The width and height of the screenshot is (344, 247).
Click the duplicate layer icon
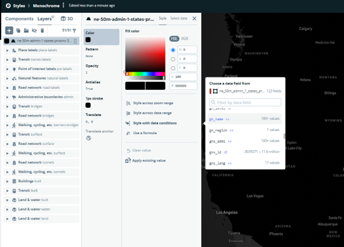(19, 30)
